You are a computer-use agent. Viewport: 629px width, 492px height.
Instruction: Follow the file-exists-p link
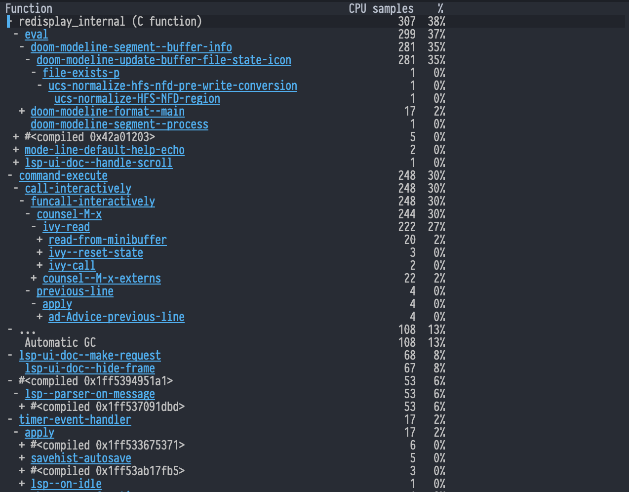(81, 73)
